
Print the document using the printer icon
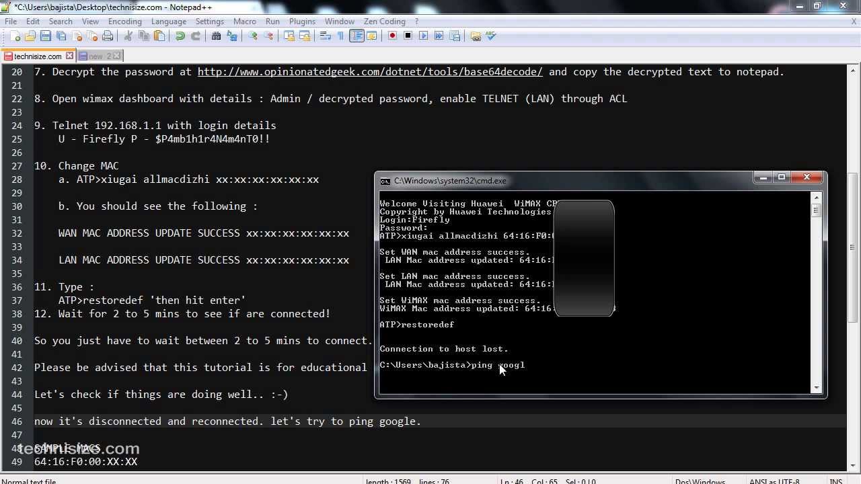pyautogui.click(x=108, y=36)
